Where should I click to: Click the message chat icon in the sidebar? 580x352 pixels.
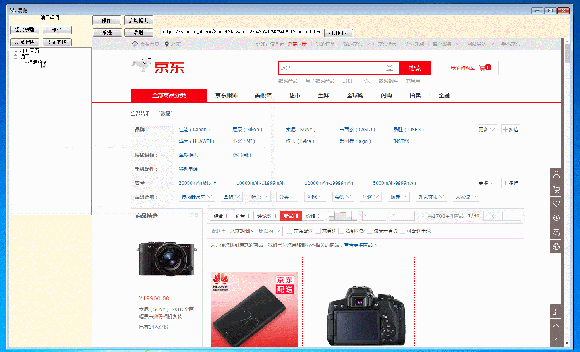[556, 232]
